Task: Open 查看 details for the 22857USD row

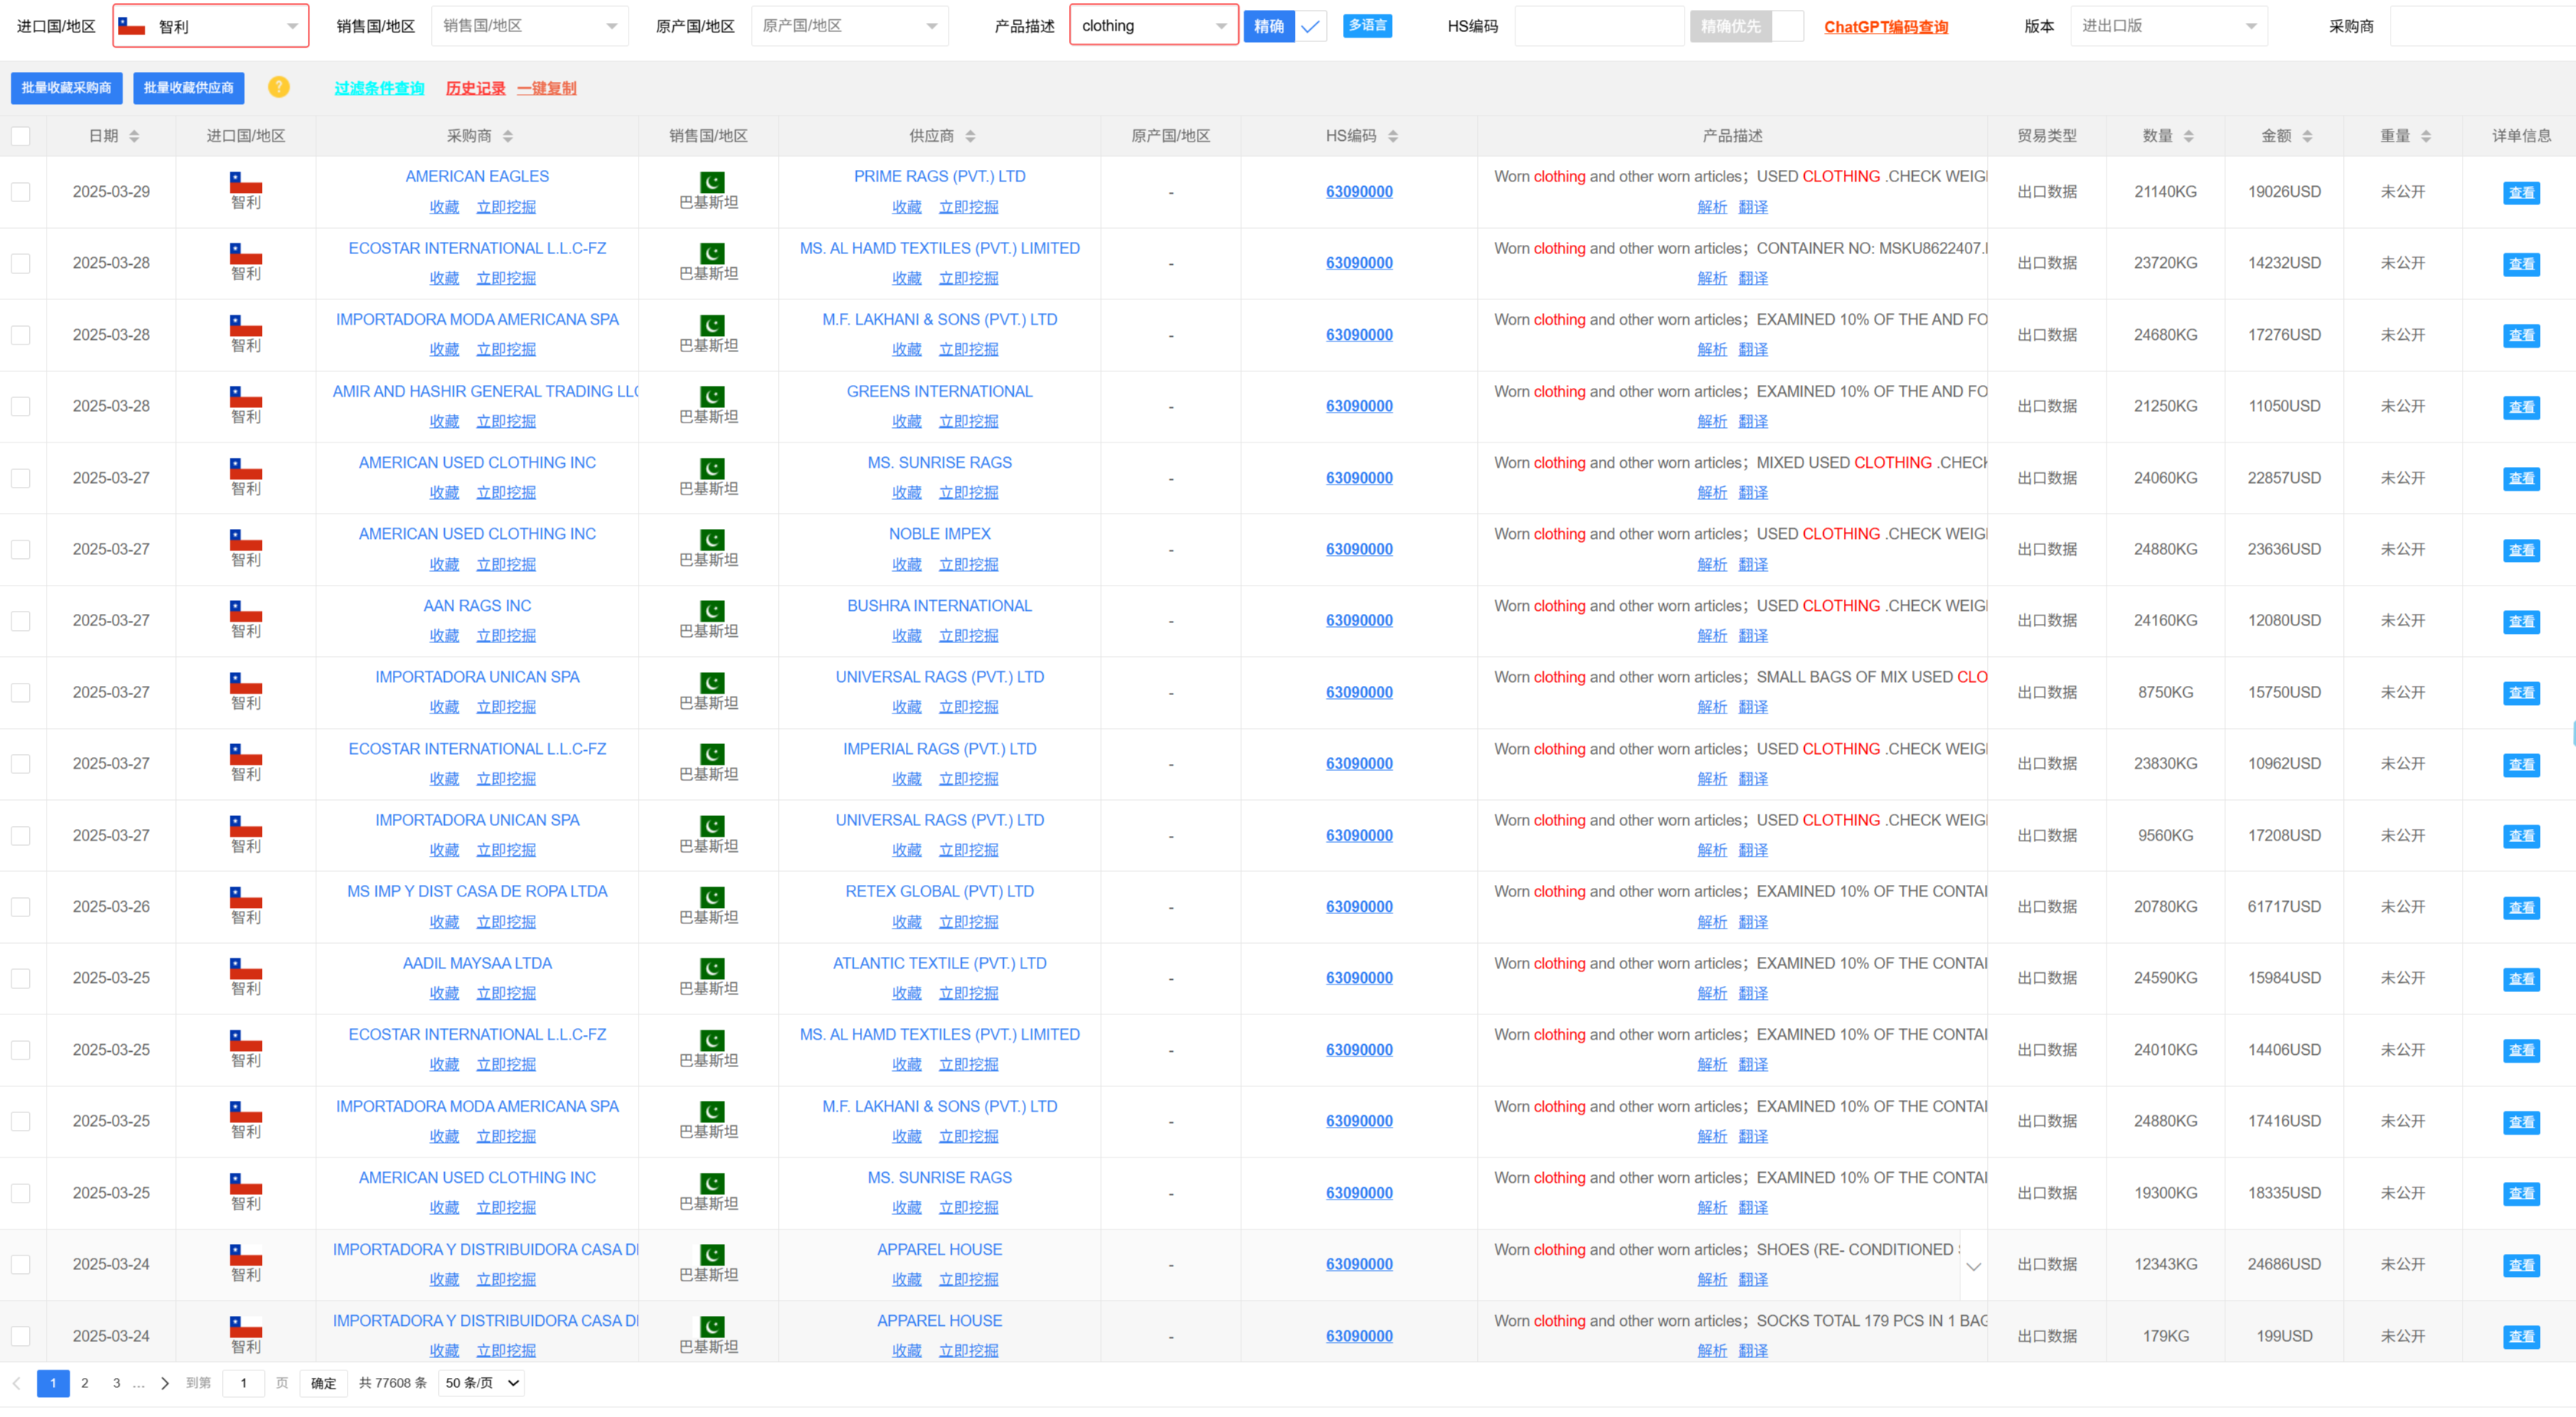Action: pyautogui.click(x=2521, y=478)
